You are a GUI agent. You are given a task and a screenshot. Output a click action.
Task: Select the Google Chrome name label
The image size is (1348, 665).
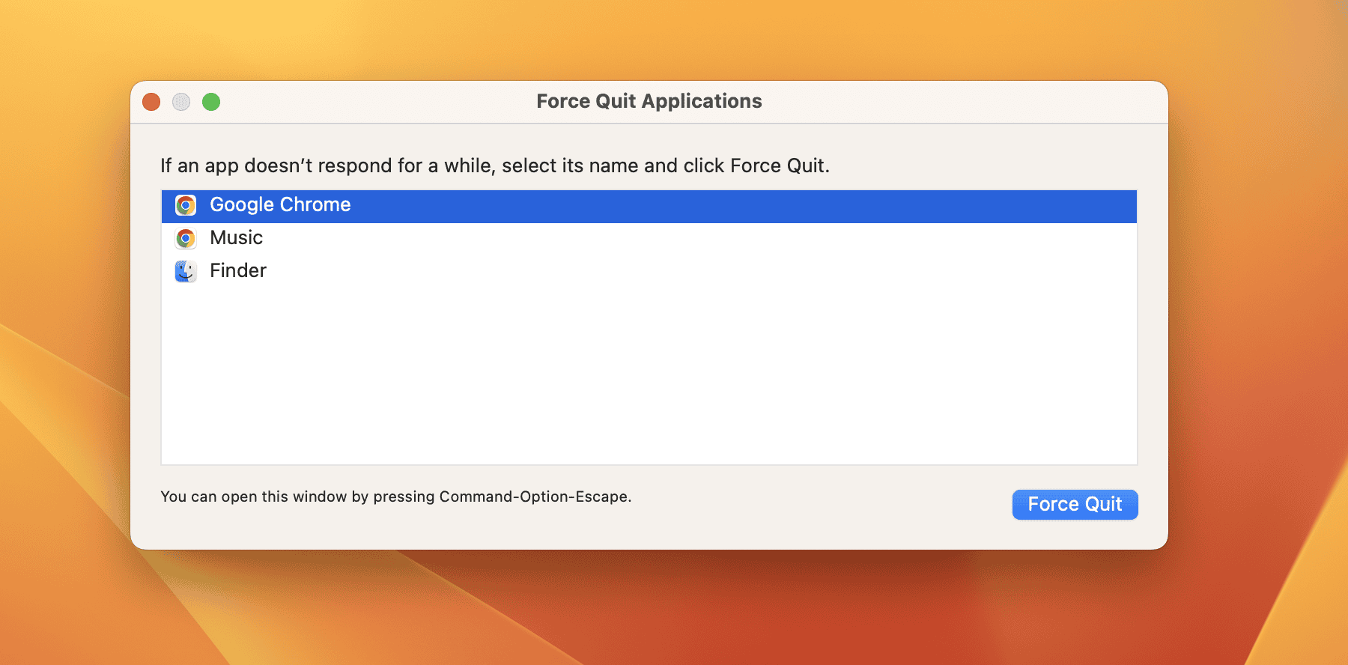point(280,205)
